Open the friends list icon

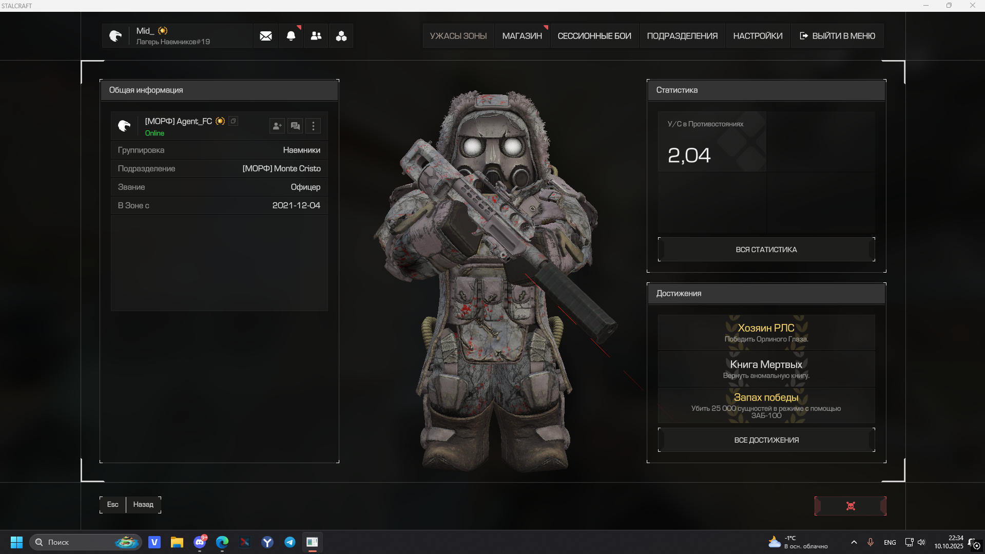coord(316,36)
